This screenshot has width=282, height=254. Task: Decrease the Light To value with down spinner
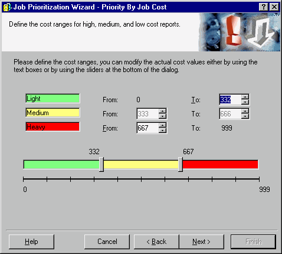click(245, 102)
